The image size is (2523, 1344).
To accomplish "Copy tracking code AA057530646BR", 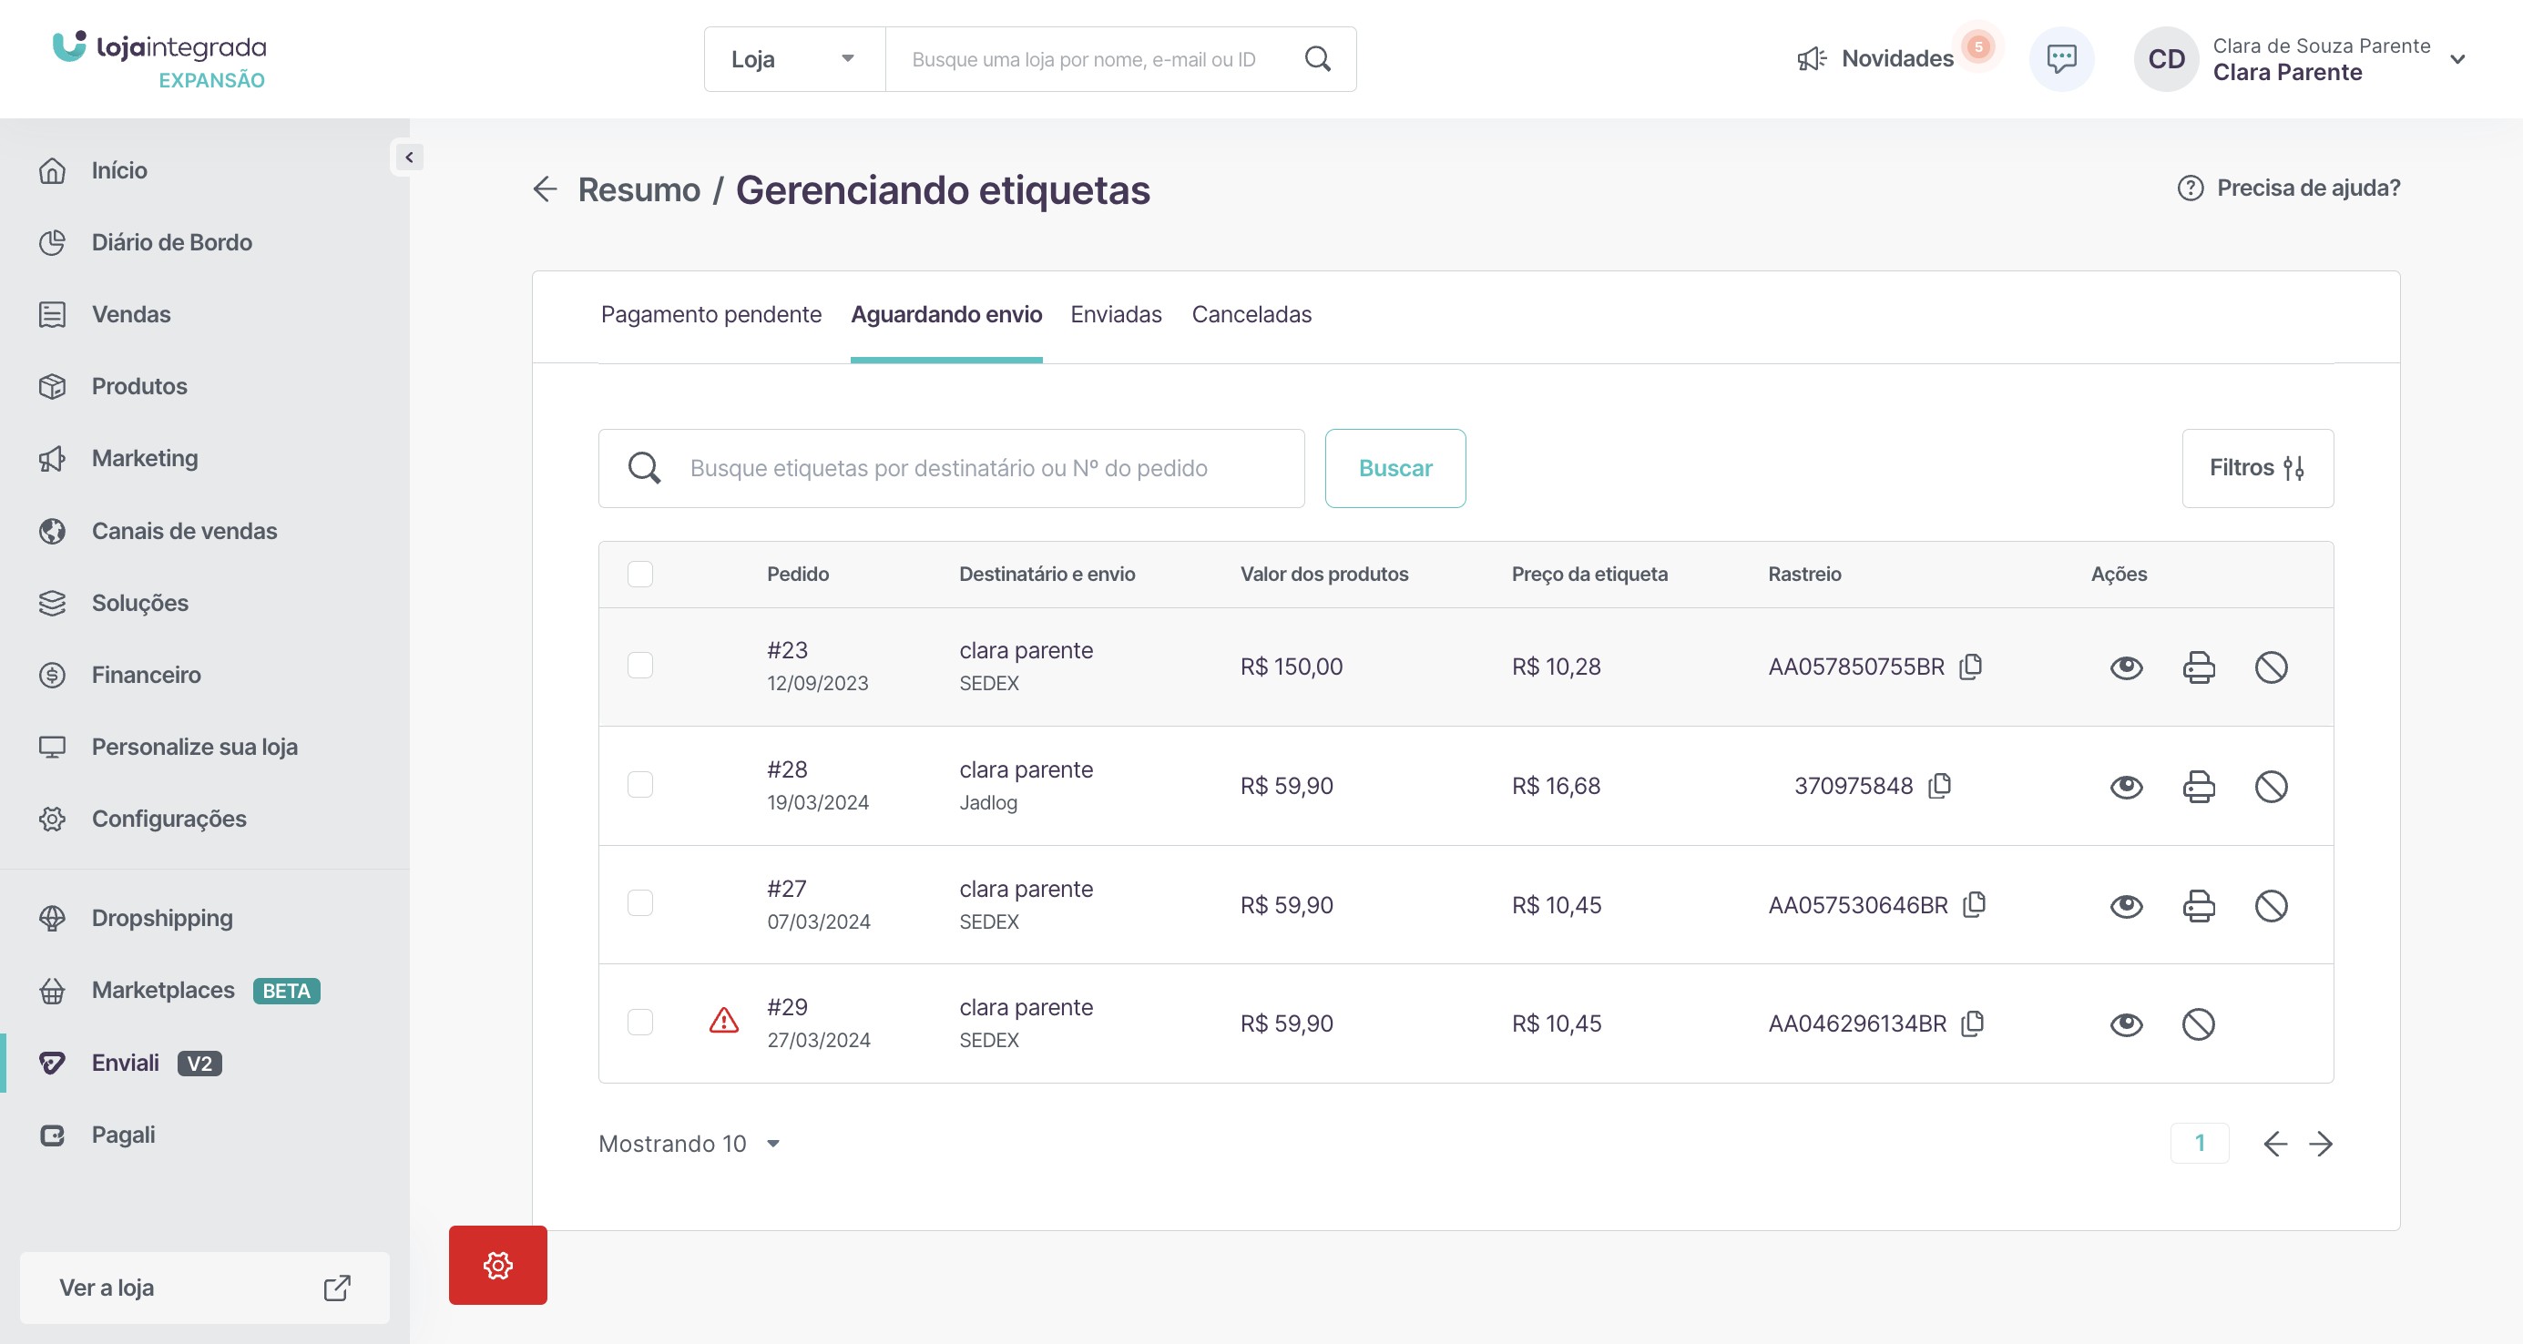I will (1975, 904).
